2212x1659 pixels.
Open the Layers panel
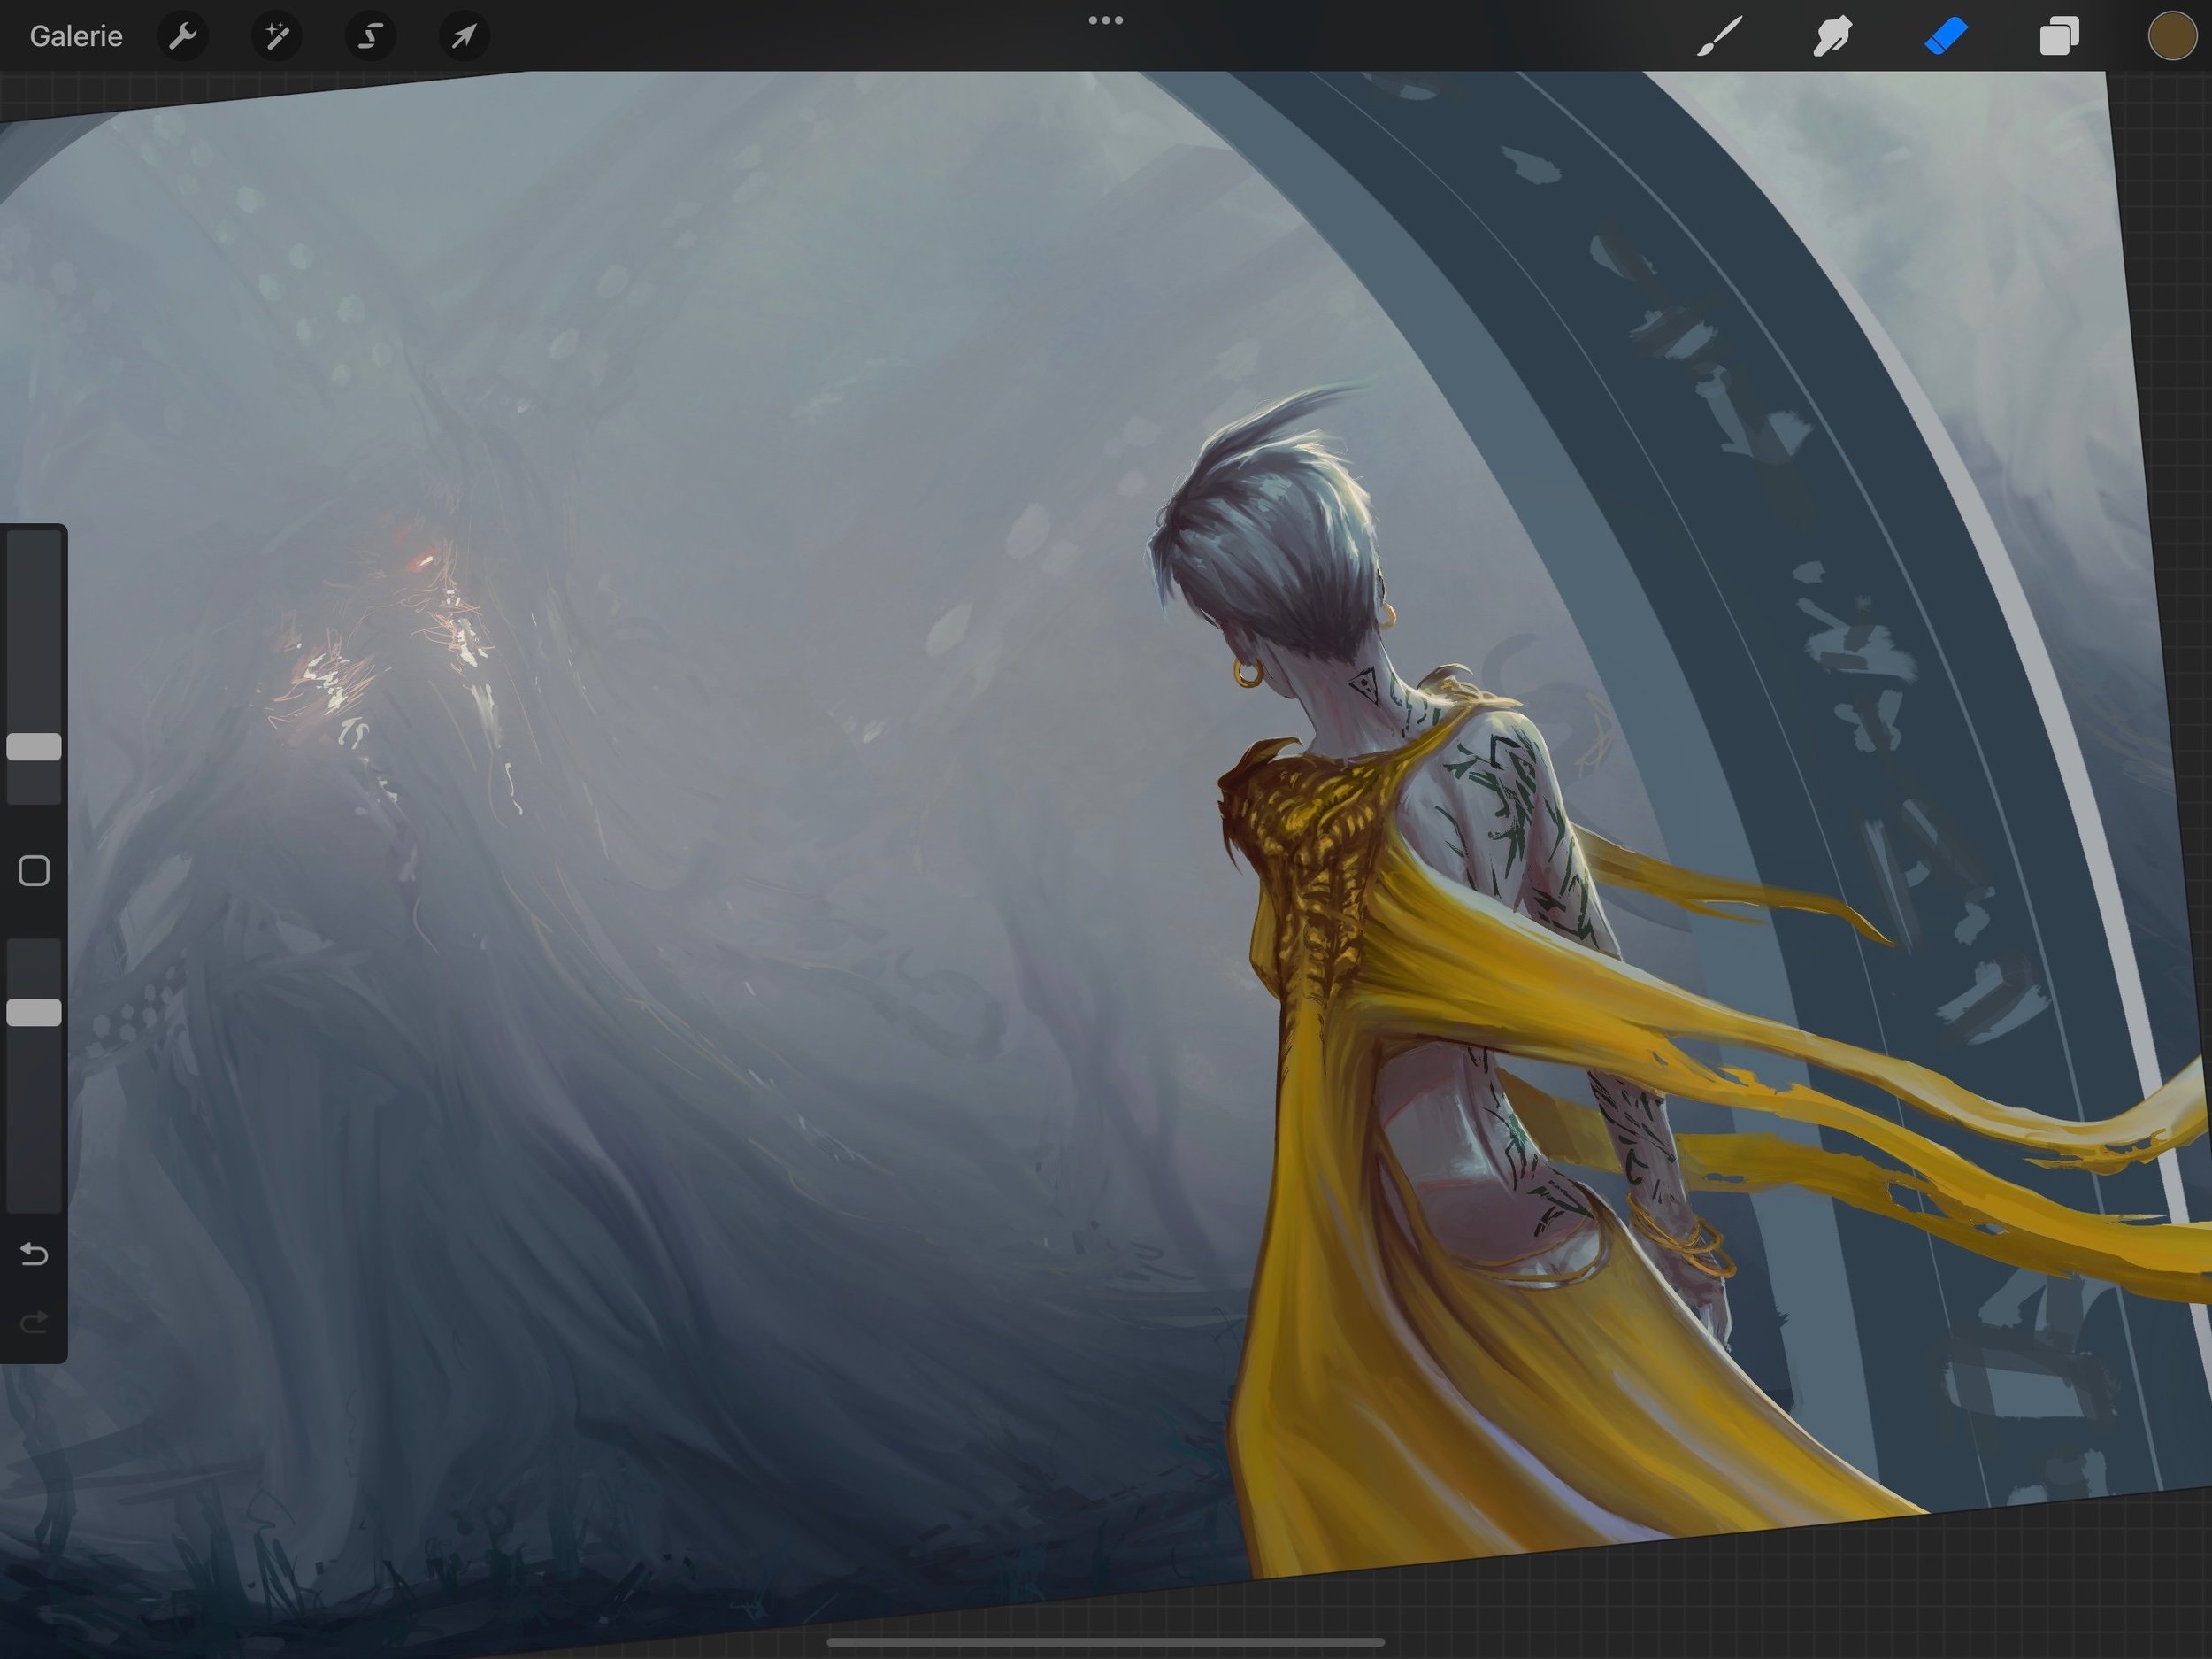point(2059,36)
